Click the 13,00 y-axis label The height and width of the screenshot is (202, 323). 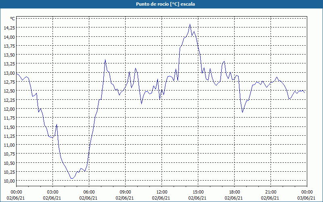(x=9, y=73)
